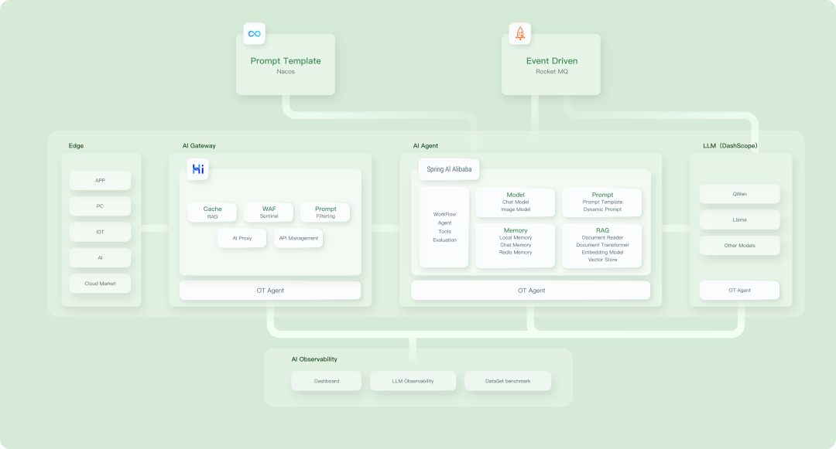836x449 pixels.
Task: Click the Prompt Filtering card
Action: [325, 212]
